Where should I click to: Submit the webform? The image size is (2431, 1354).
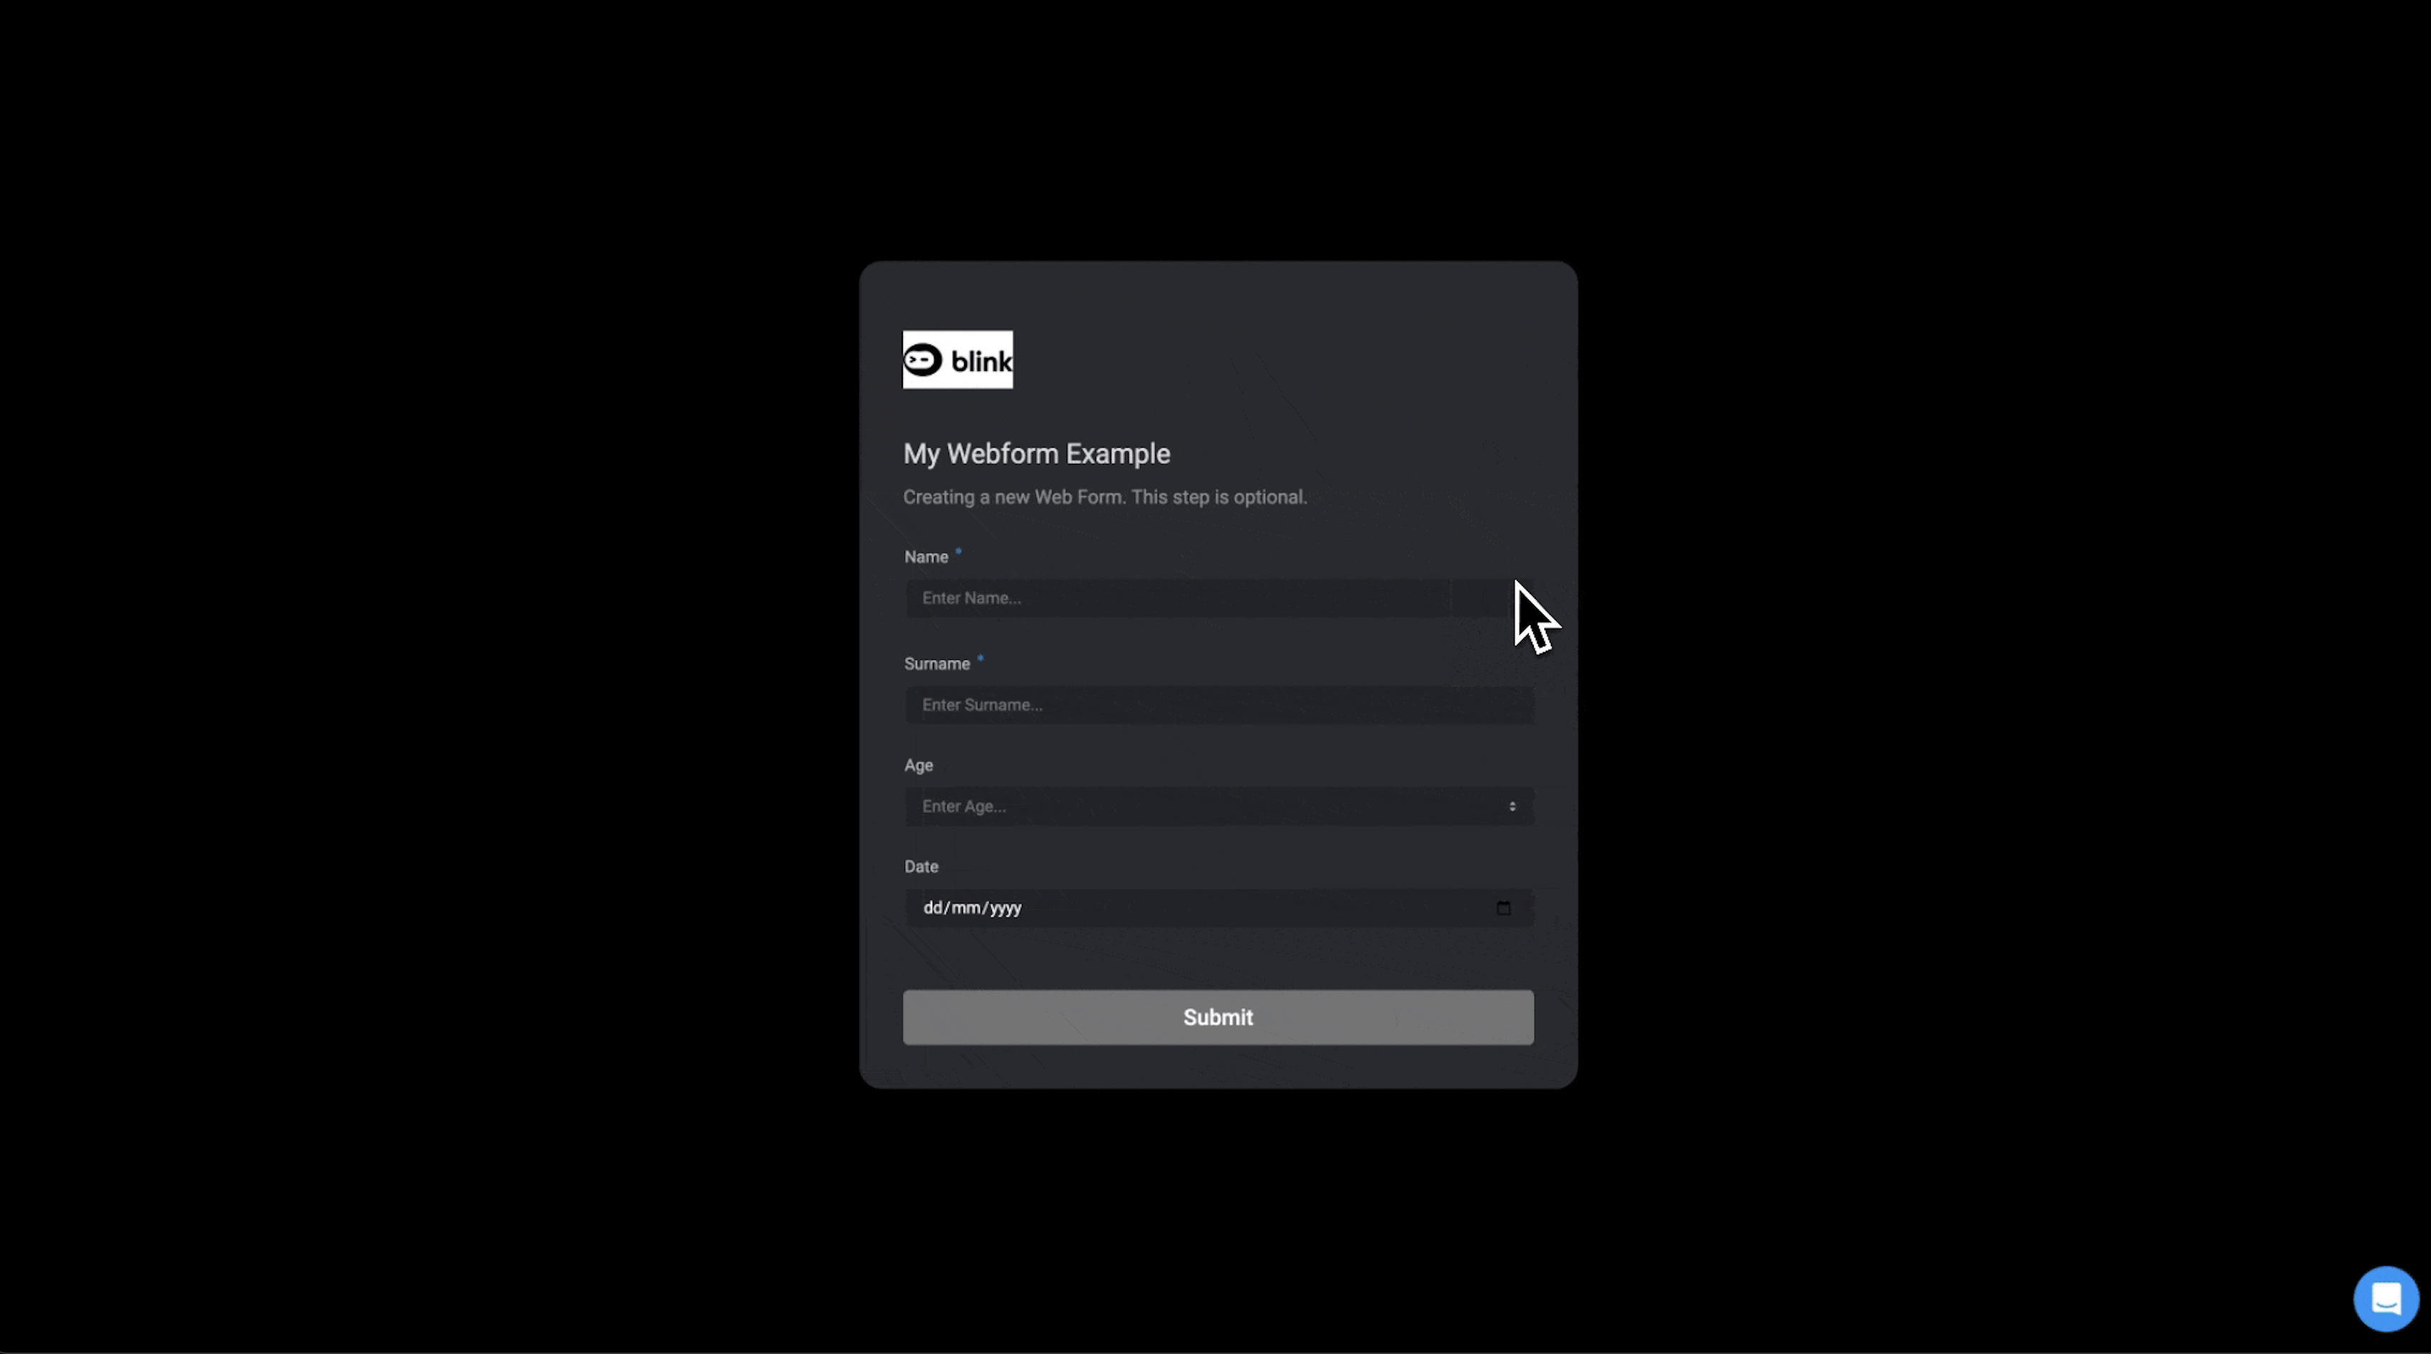coord(1218,1017)
